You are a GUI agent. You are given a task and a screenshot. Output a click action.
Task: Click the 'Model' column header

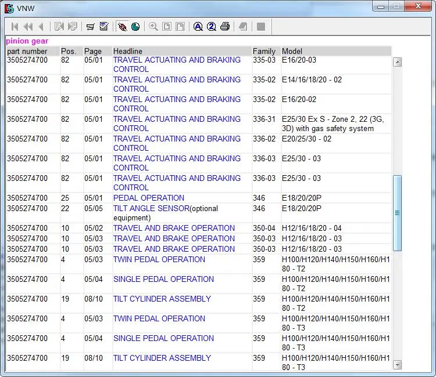[x=292, y=51]
